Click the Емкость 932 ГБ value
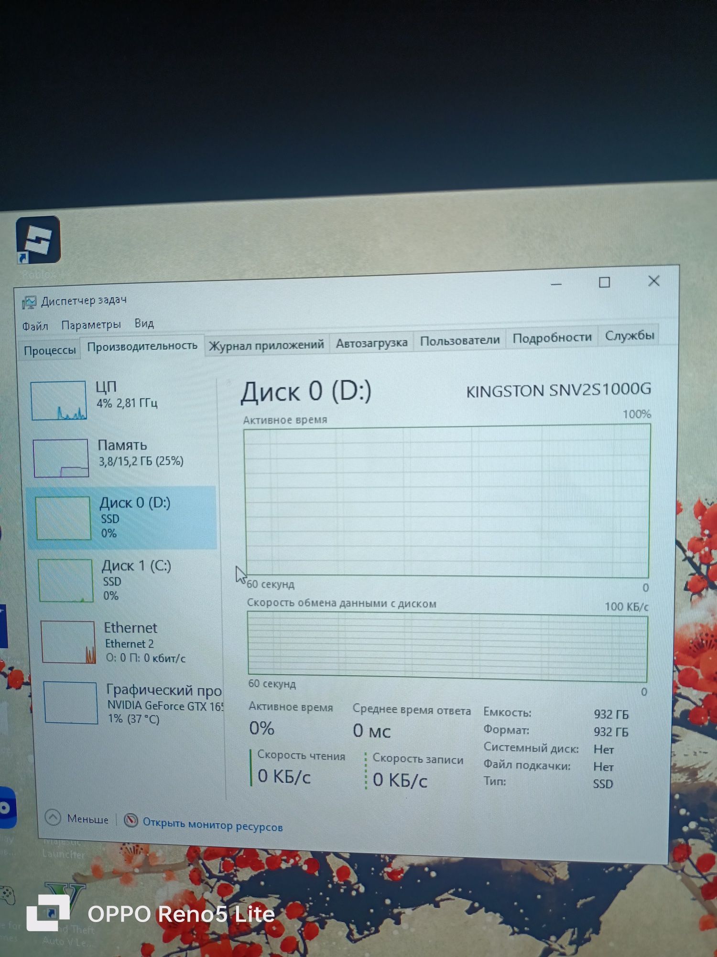Viewport: 717px width, 957px height. pyautogui.click(x=611, y=714)
